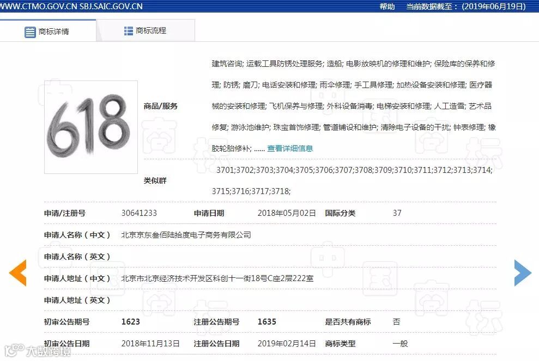Click similar group codes line starting 3701;3702
Viewport: 539px width, 361px height.
(x=354, y=170)
